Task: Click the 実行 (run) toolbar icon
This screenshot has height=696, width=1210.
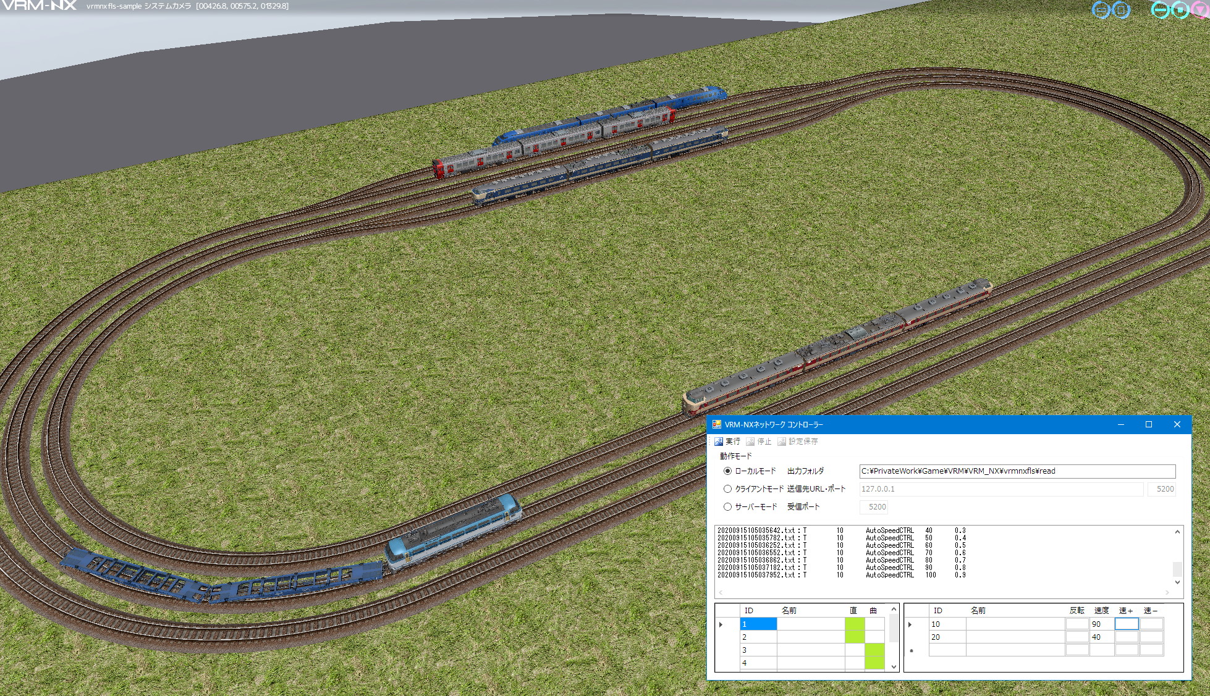Action: pos(719,442)
